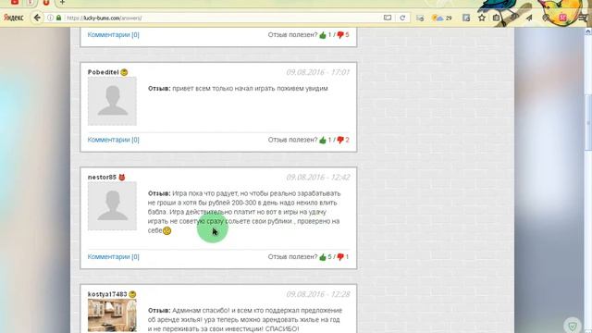Click 'Отзыв полезен?' label in nestor85's review
This screenshot has width=592, height=333.
[292, 257]
